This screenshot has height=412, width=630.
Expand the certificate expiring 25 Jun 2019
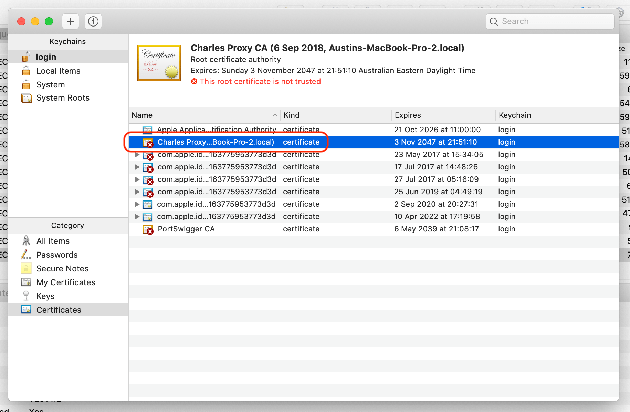coord(137,192)
